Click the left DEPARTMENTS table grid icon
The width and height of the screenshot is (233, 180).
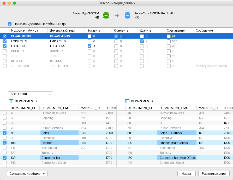pos(11,101)
